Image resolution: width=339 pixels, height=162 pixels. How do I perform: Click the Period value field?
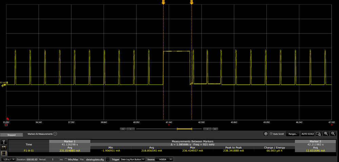point(53,159)
